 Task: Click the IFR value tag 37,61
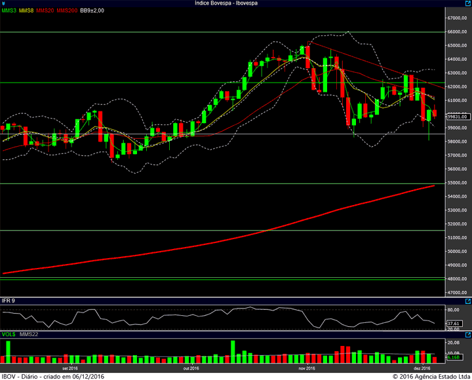(x=454, y=324)
